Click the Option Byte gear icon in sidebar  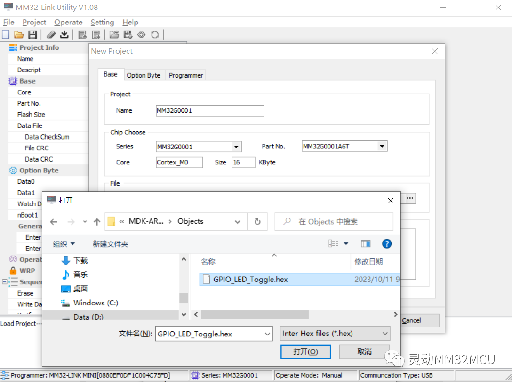[x=13, y=171]
